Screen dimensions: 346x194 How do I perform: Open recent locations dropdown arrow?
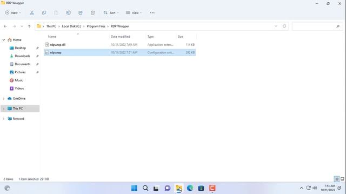22,26
